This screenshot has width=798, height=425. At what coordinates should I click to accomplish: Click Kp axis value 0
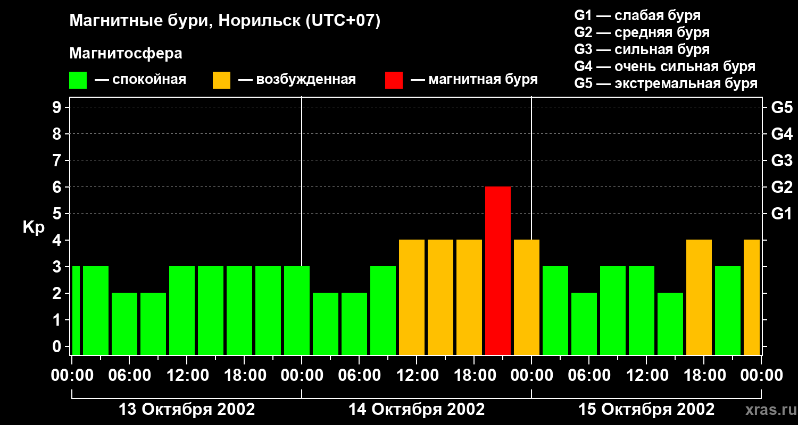(58, 346)
